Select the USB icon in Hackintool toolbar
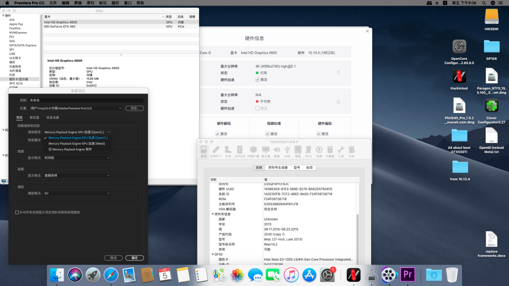Screen dimensions: 509x286 pyautogui.click(x=287, y=151)
